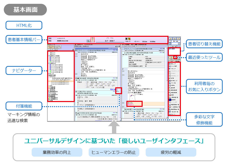Open a recently used tool icon
The height and width of the screenshot is (165, 228).
(175, 57)
